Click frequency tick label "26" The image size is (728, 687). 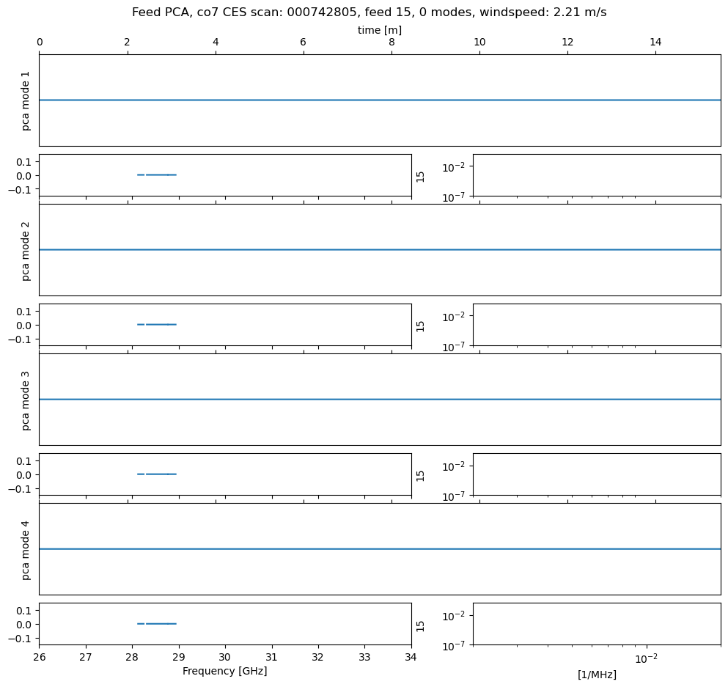click(x=40, y=657)
